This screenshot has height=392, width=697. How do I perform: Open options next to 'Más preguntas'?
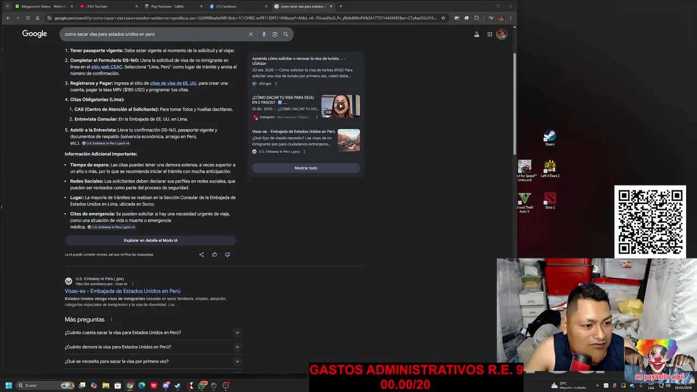(112, 320)
